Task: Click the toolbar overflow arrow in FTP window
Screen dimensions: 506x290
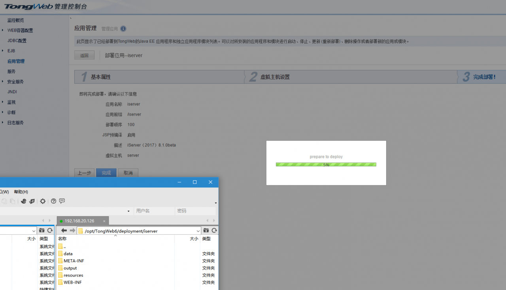Action: (x=215, y=203)
